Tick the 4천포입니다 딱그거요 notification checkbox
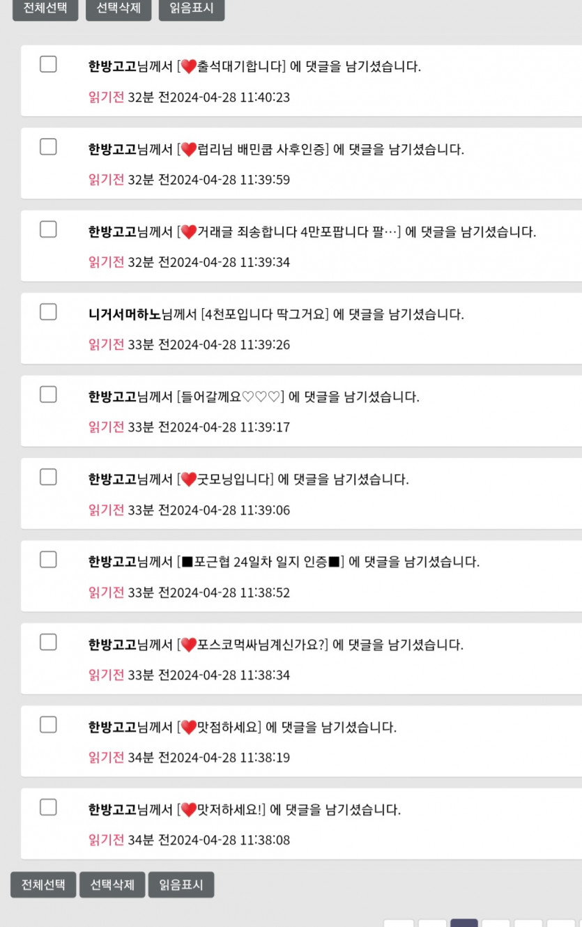 48,312
